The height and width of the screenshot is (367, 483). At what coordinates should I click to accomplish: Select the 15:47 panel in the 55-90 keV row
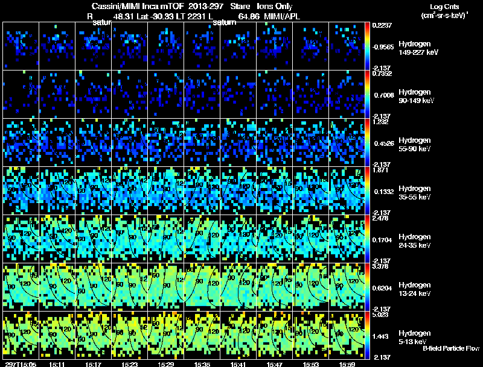click(x=274, y=142)
